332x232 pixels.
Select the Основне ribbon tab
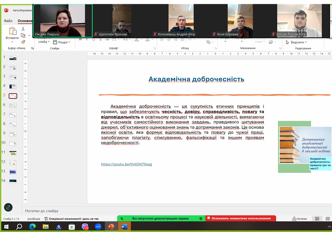coord(24,21)
